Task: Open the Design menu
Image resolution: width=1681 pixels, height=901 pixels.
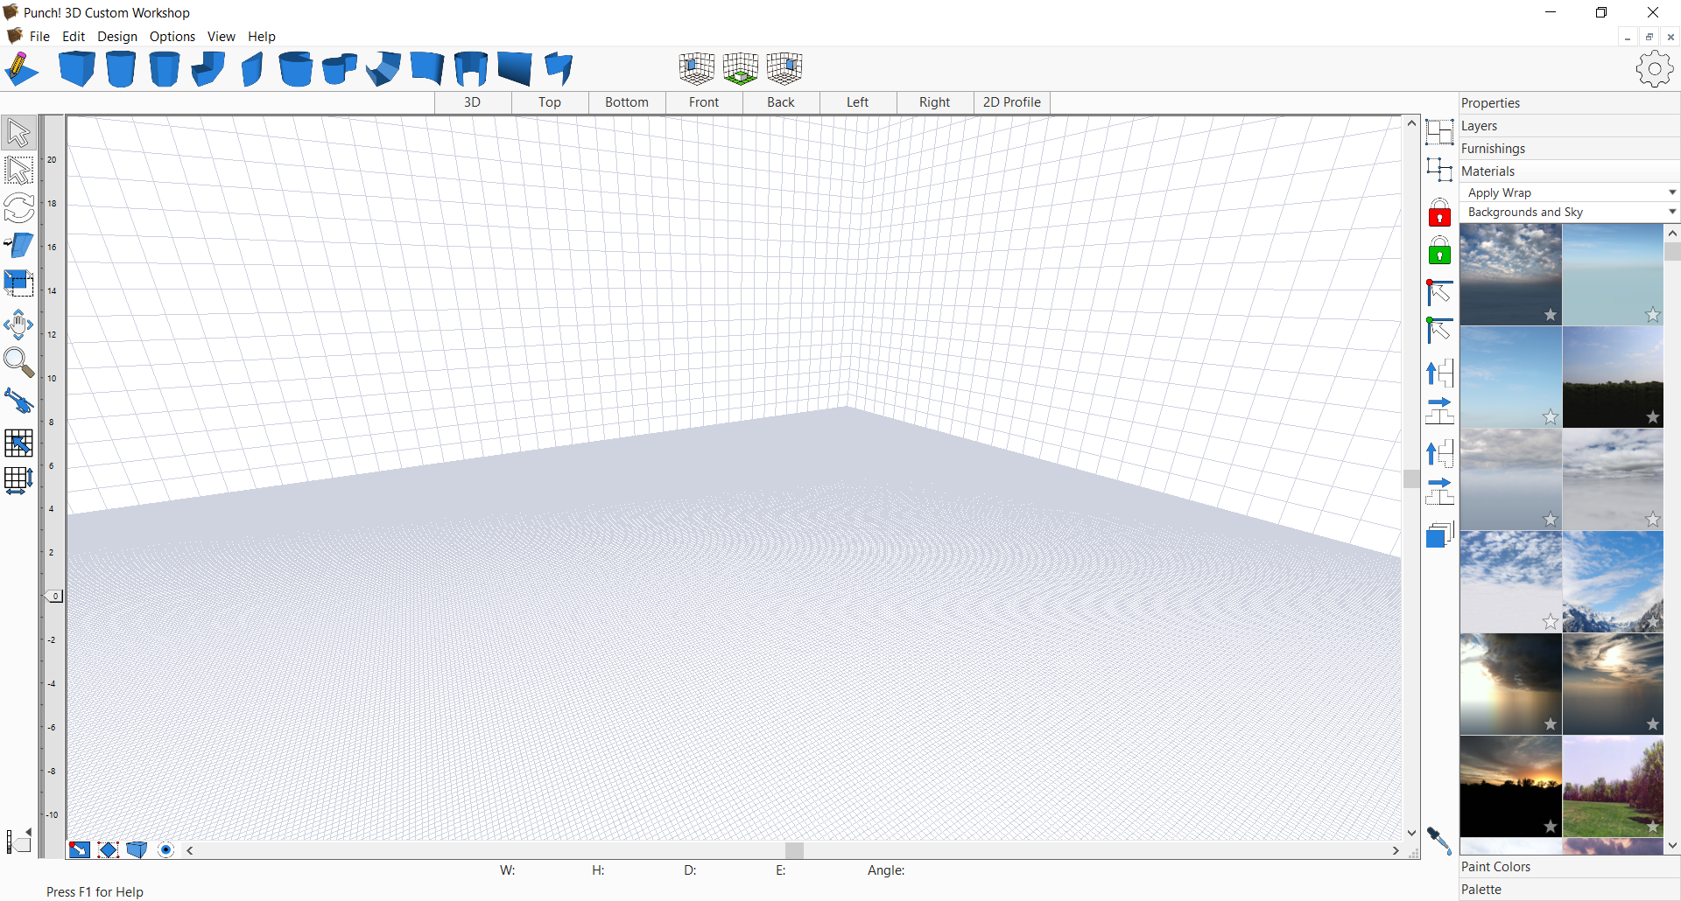Action: [x=117, y=37]
